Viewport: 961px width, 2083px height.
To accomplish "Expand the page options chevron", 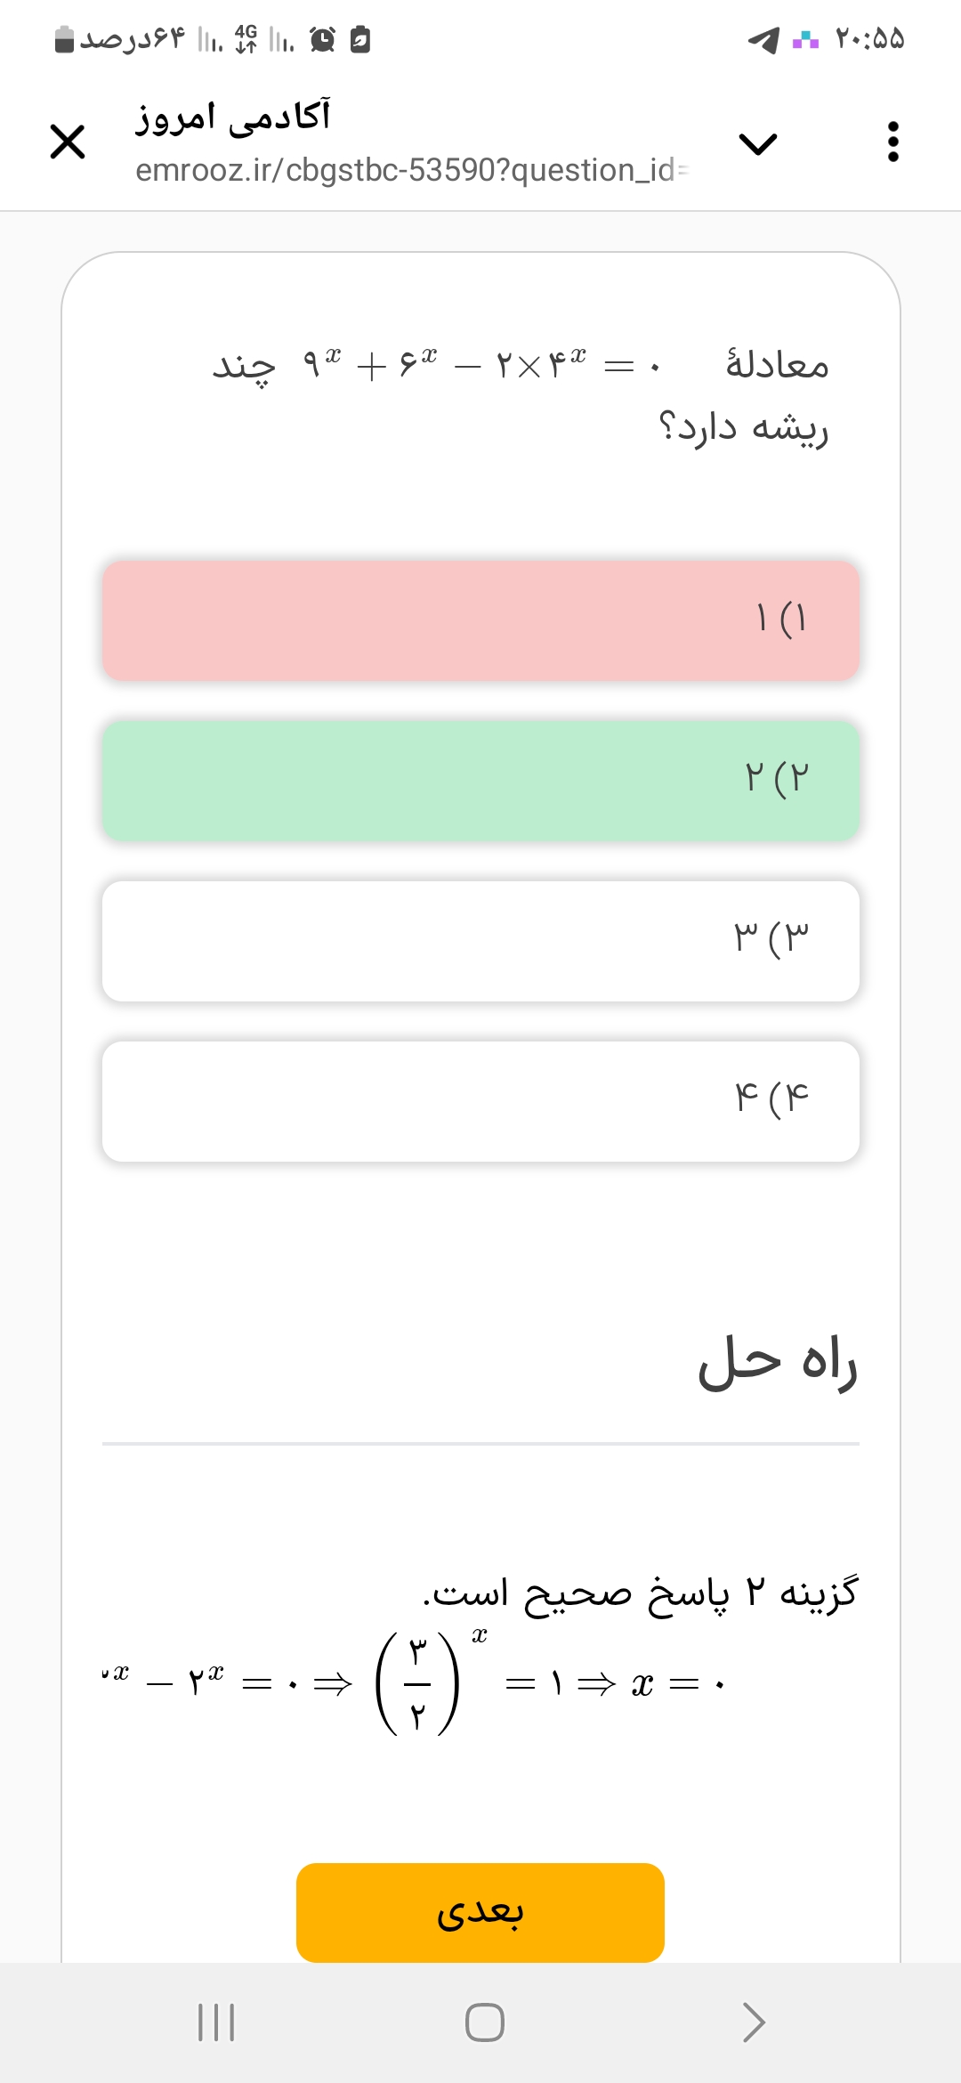I will click(x=758, y=143).
